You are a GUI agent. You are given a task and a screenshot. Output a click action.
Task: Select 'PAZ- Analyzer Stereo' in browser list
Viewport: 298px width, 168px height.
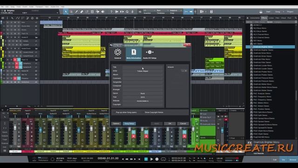click(x=262, y=93)
